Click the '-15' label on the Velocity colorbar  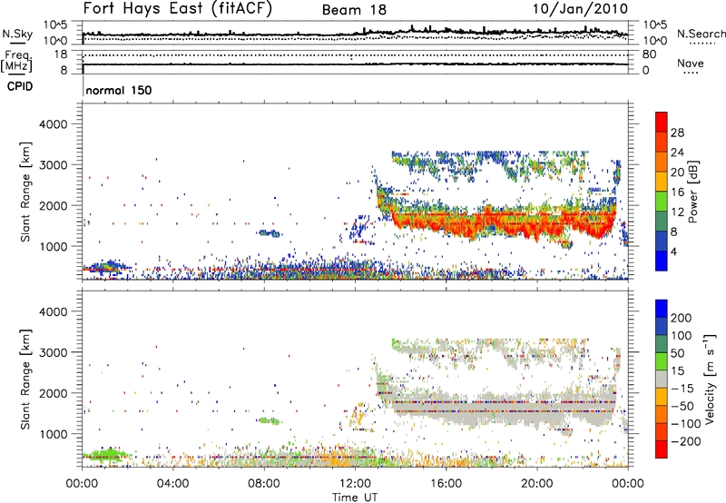(x=682, y=388)
